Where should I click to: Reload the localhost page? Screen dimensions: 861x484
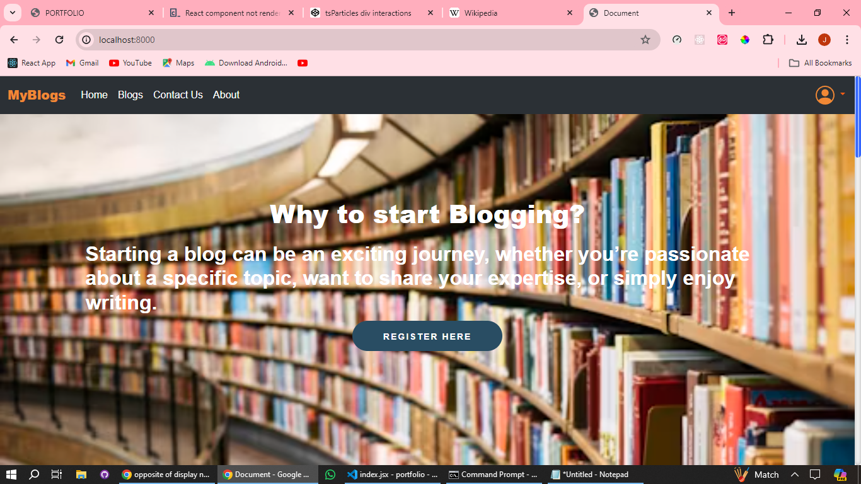pyautogui.click(x=59, y=40)
